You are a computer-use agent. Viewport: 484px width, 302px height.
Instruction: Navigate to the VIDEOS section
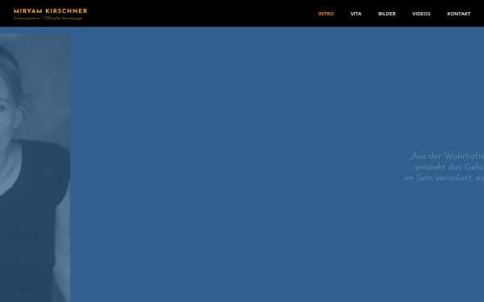pos(421,14)
